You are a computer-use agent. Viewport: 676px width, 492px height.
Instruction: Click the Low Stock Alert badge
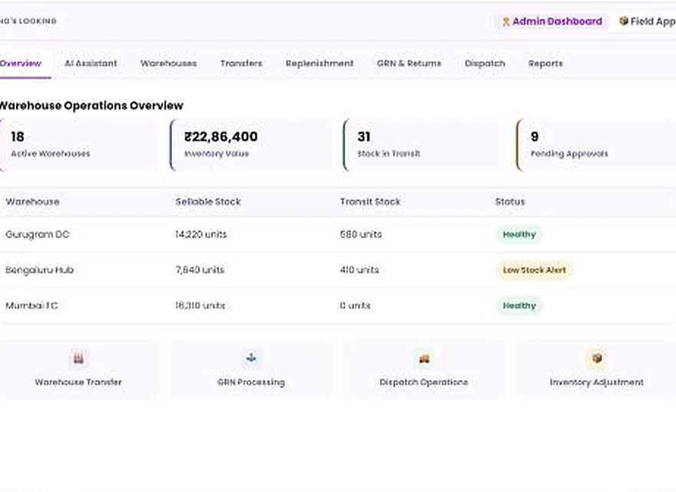[x=535, y=270]
